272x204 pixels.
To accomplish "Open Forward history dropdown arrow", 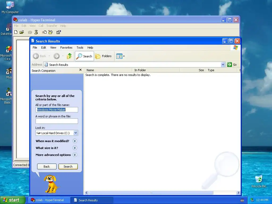I will tap(63, 56).
